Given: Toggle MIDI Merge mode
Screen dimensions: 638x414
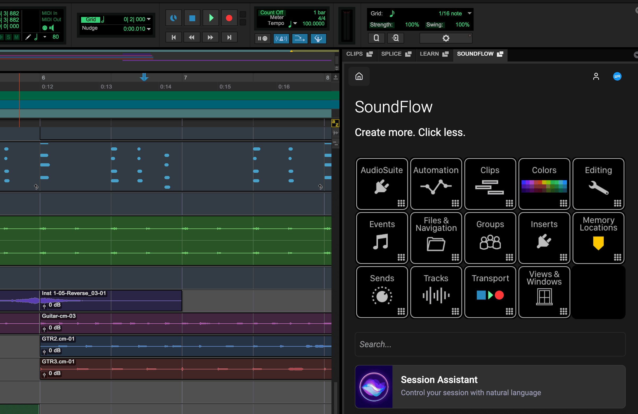Looking at the screenshot, I should (299, 39).
